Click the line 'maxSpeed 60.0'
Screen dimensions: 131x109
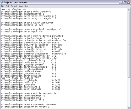21,98
